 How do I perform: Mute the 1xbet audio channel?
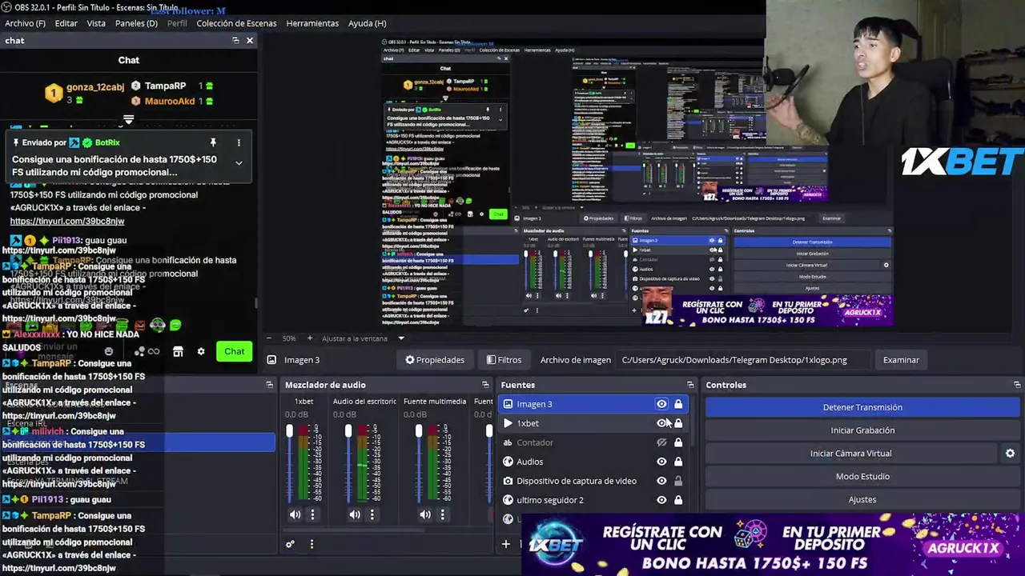click(295, 514)
